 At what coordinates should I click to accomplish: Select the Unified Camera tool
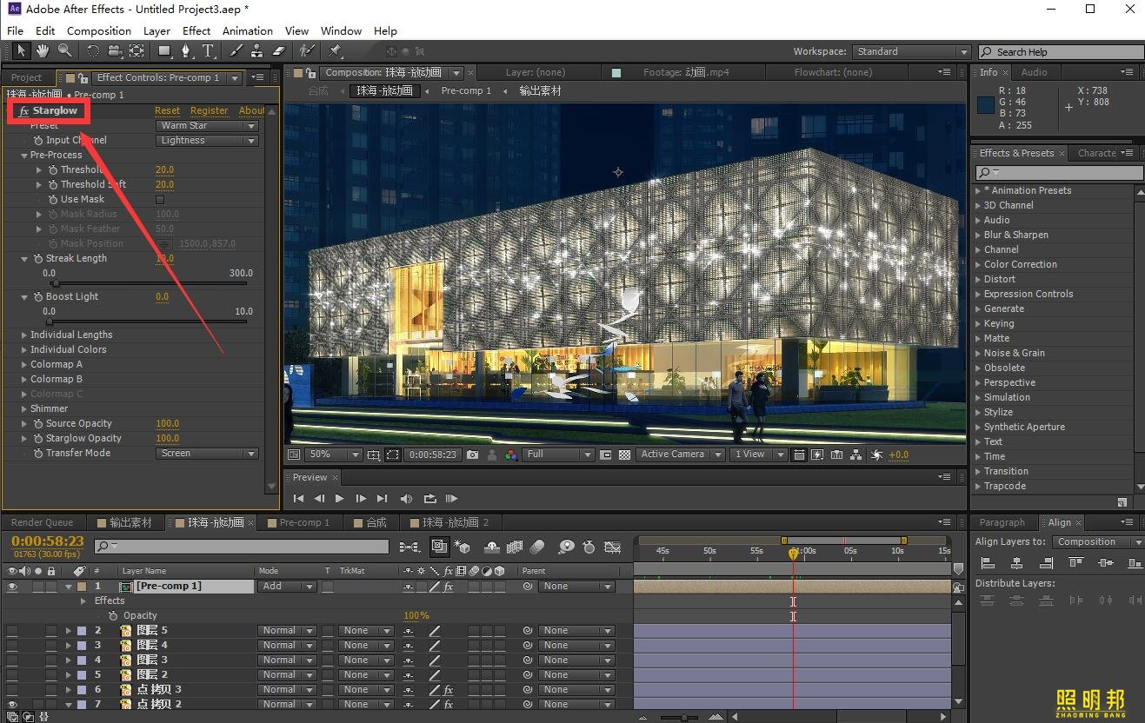[x=115, y=51]
